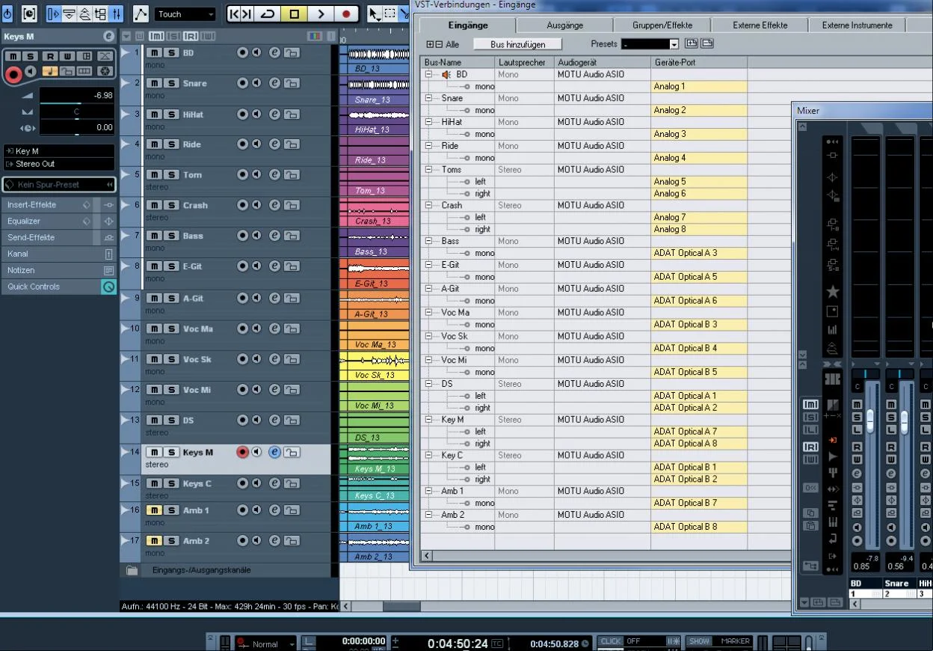The height and width of the screenshot is (651, 933).
Task: Activate the Cycle loop button
Action: pos(267,14)
